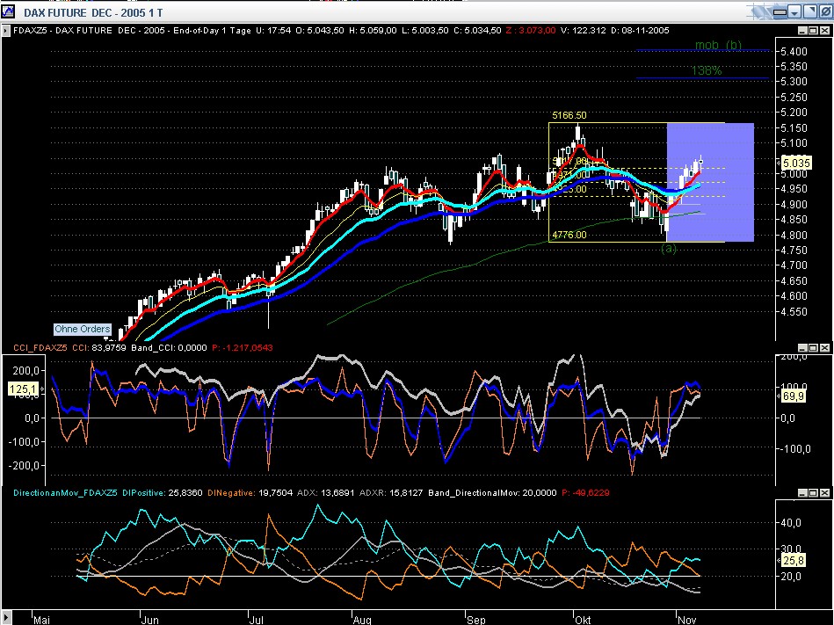Screen dimensions: 834x625
Task: Maximize the FDAXZ5 price chart pane
Action: (x=813, y=31)
